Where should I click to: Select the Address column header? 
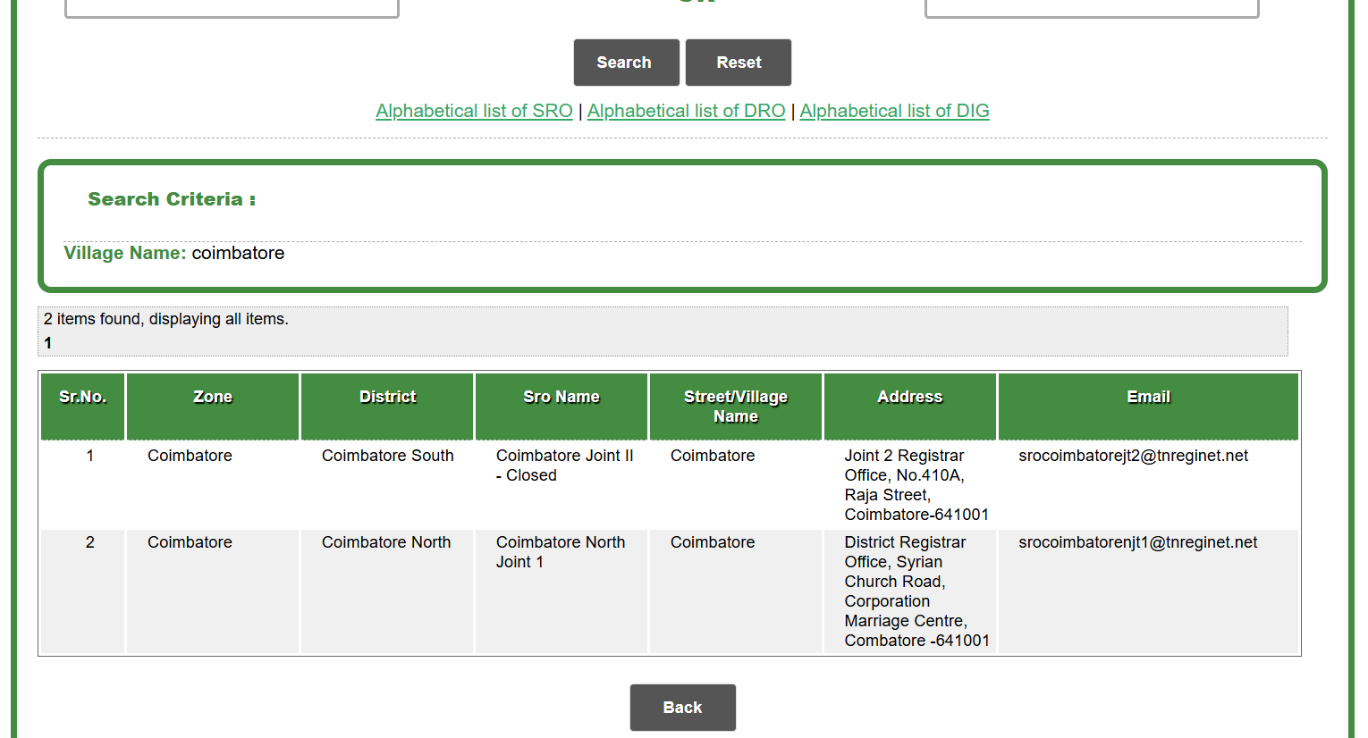tap(910, 407)
